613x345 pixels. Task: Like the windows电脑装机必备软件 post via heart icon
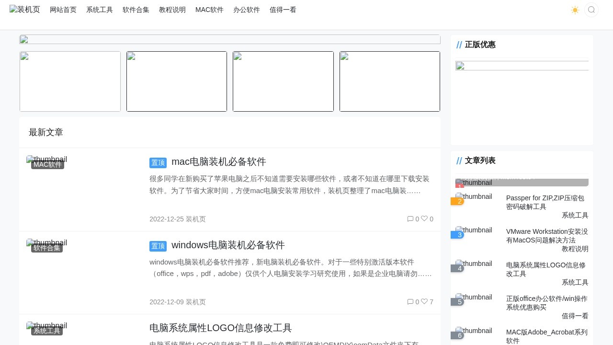pyautogui.click(x=424, y=301)
